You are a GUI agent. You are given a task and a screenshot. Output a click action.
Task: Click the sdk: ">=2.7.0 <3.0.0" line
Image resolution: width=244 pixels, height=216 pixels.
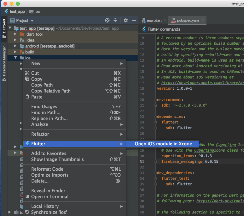(x=184, y=105)
